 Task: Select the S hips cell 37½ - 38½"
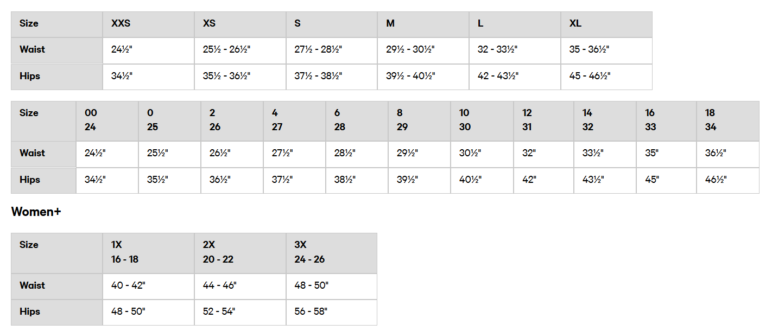(332, 77)
